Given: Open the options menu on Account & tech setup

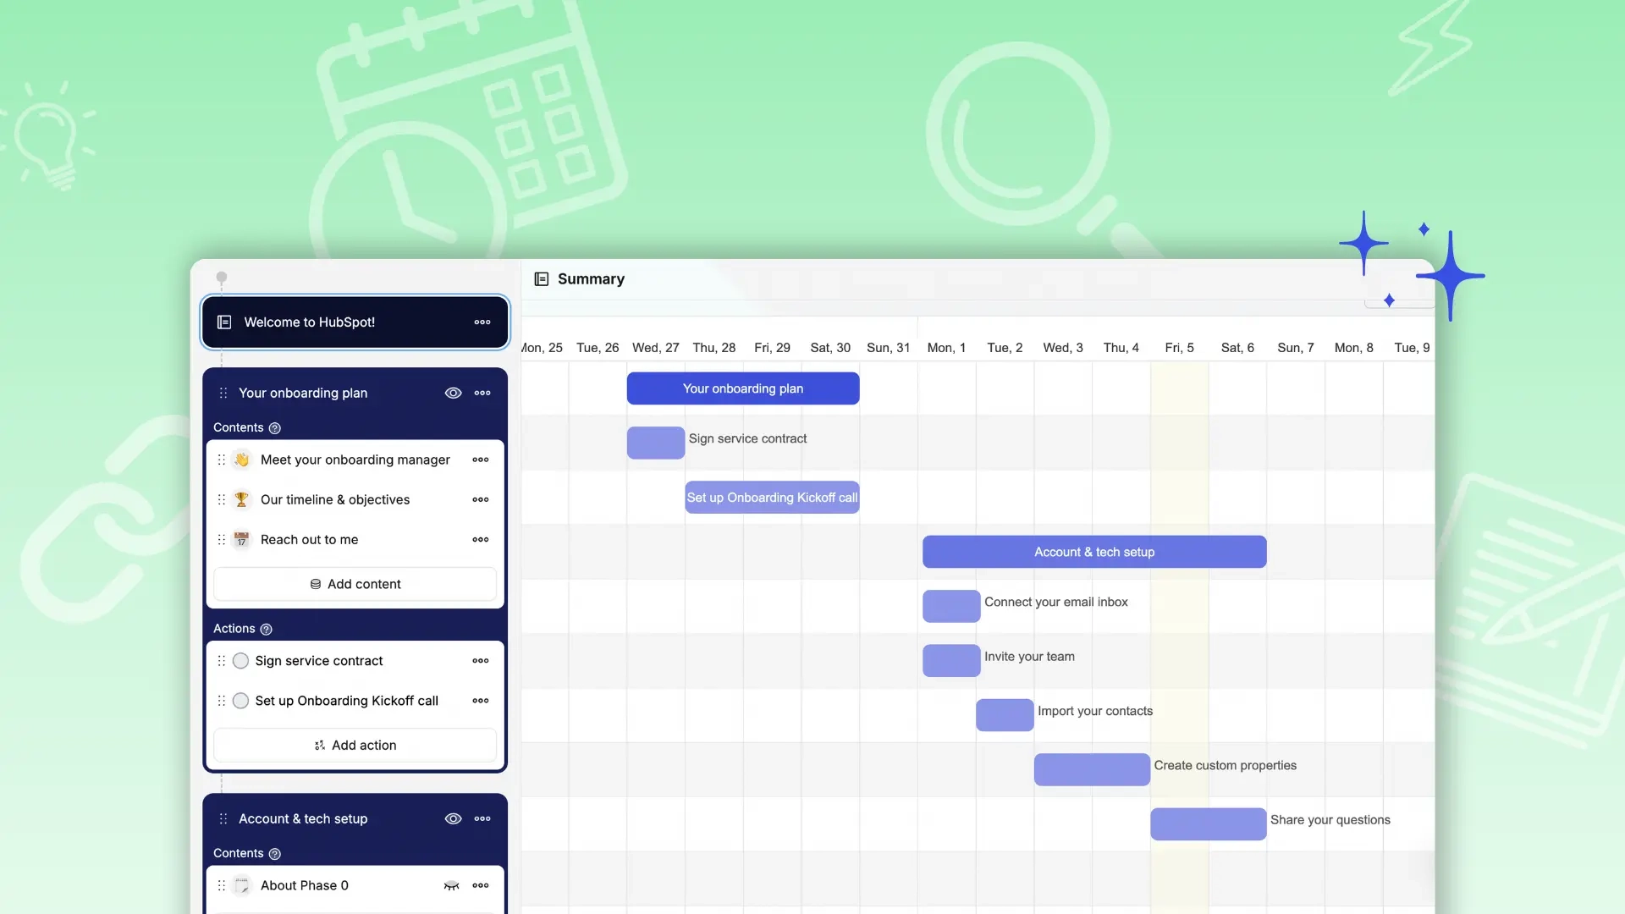Looking at the screenshot, I should (x=482, y=818).
